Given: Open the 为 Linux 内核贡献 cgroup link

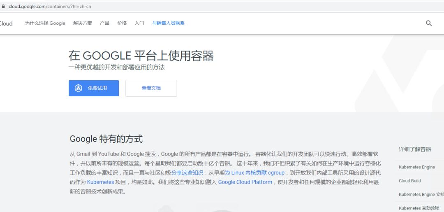Looking at the screenshot, I should coord(254,172).
